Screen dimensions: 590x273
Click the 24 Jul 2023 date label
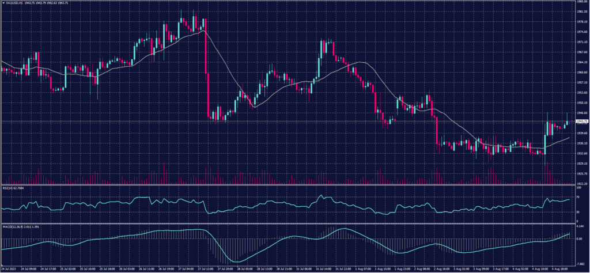(x=10, y=268)
